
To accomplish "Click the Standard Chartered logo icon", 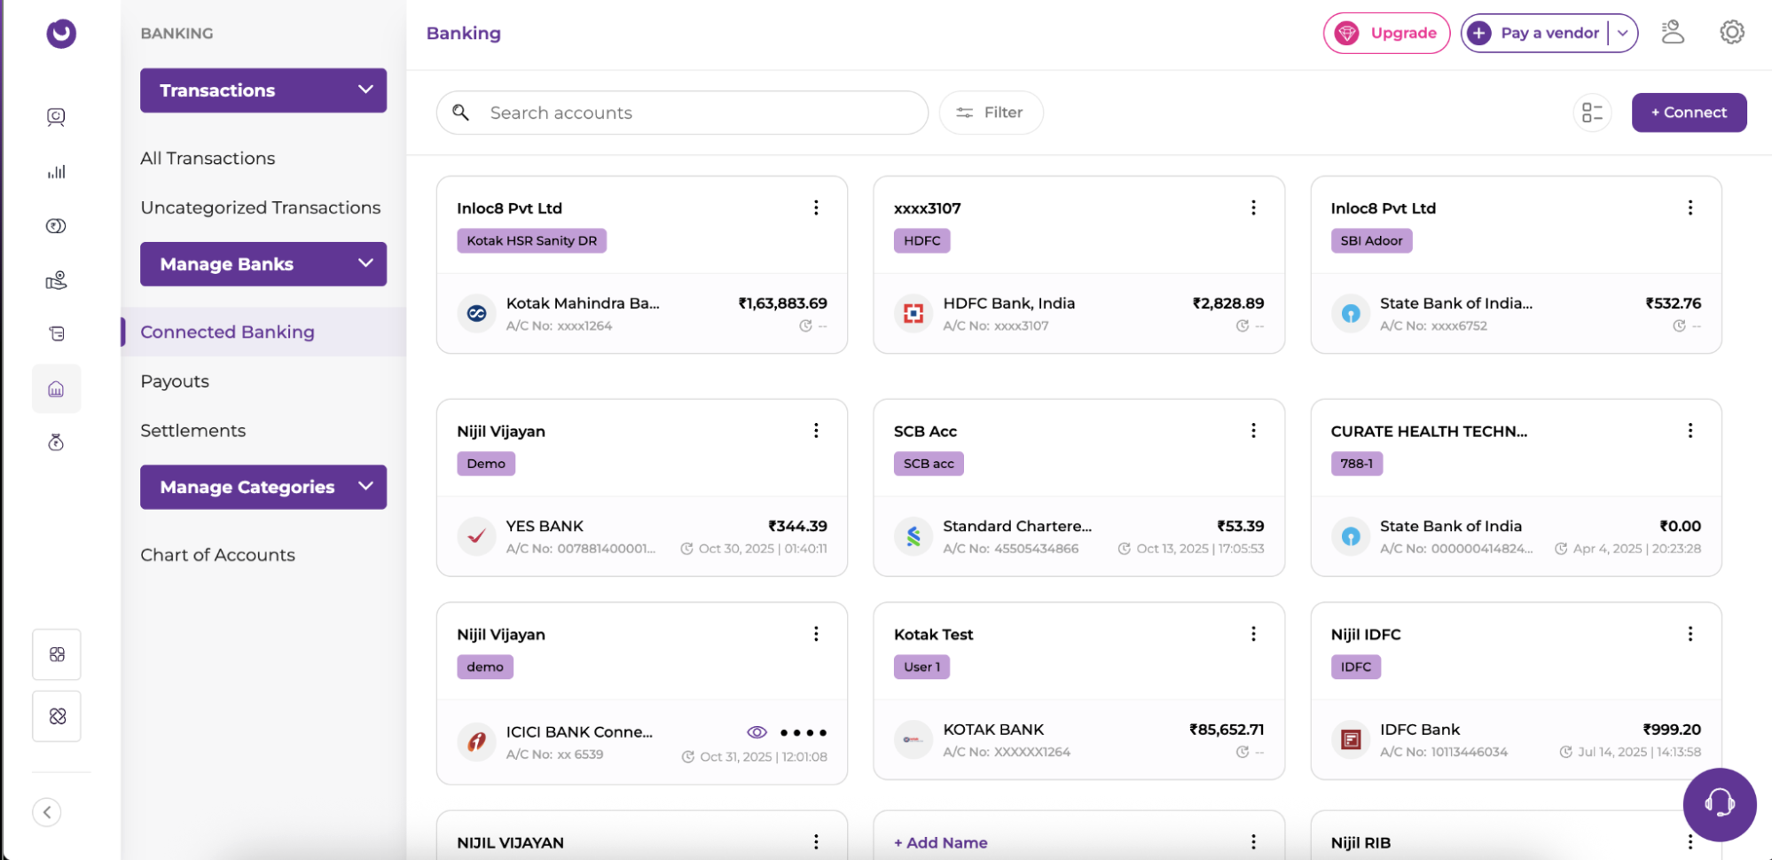I will pos(913,536).
